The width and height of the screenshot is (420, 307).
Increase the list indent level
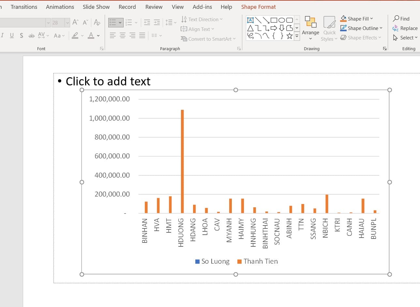coord(157,22)
